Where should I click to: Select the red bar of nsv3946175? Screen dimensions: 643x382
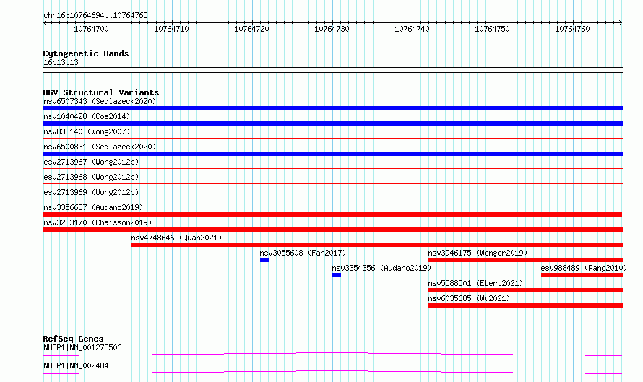(525, 260)
